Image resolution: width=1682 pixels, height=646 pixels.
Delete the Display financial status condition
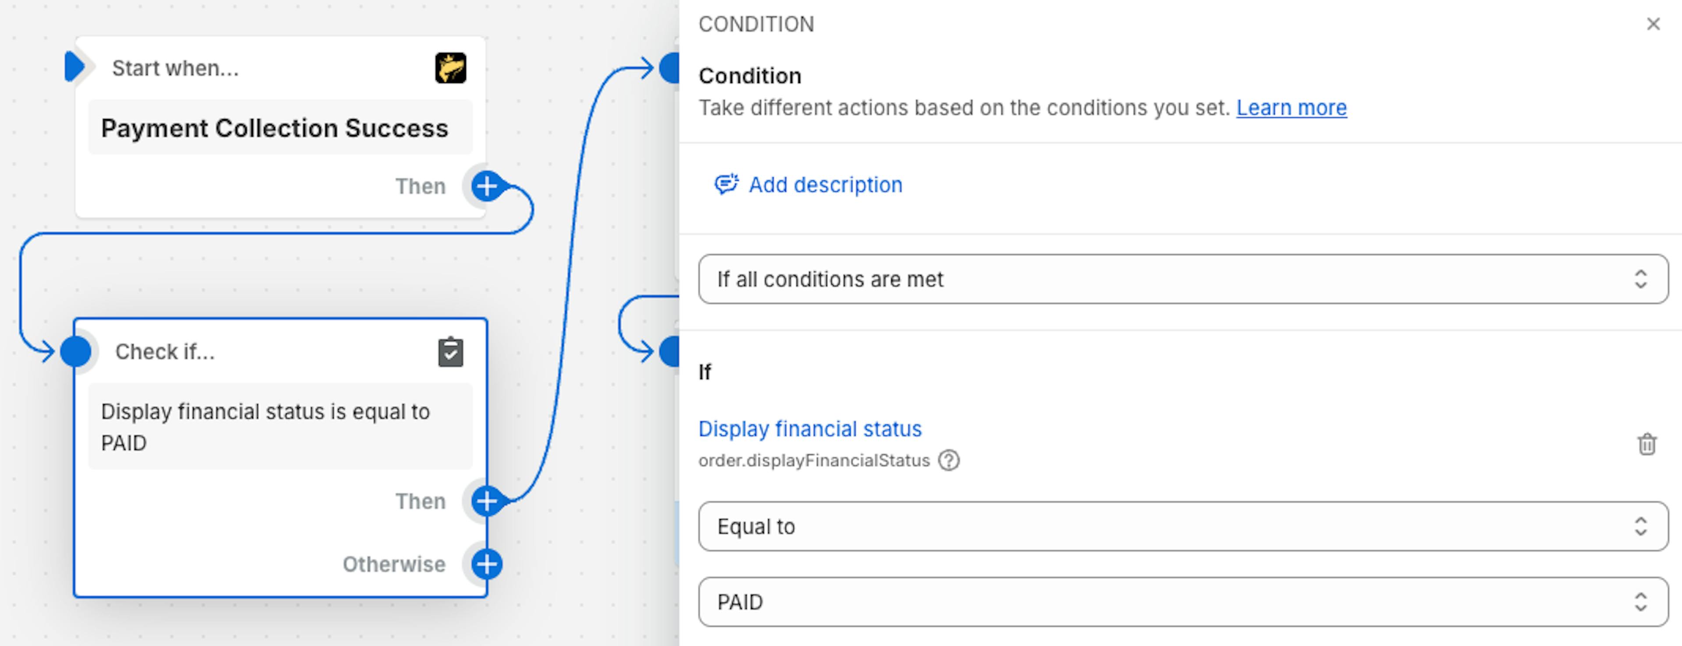coord(1647,444)
